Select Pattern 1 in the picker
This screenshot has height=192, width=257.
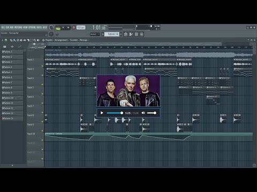pos(12,52)
